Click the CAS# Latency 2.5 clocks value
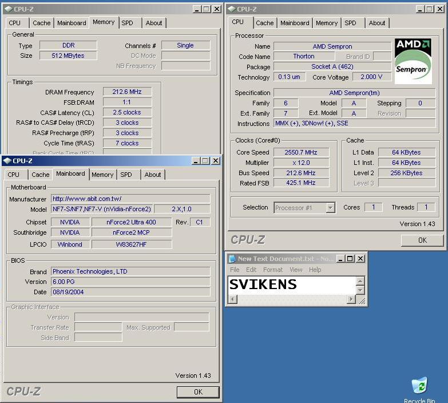Screen dimensions: 448x403 pyautogui.click(x=127, y=112)
